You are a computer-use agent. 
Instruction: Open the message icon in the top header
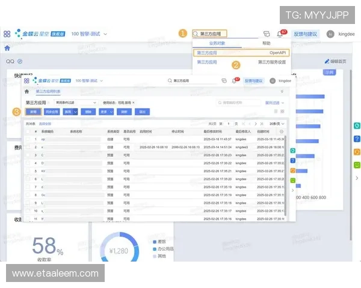click(x=267, y=34)
